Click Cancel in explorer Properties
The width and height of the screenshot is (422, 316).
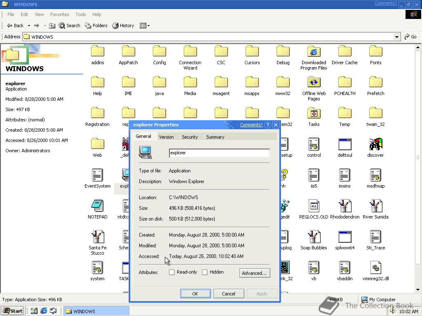point(228,294)
